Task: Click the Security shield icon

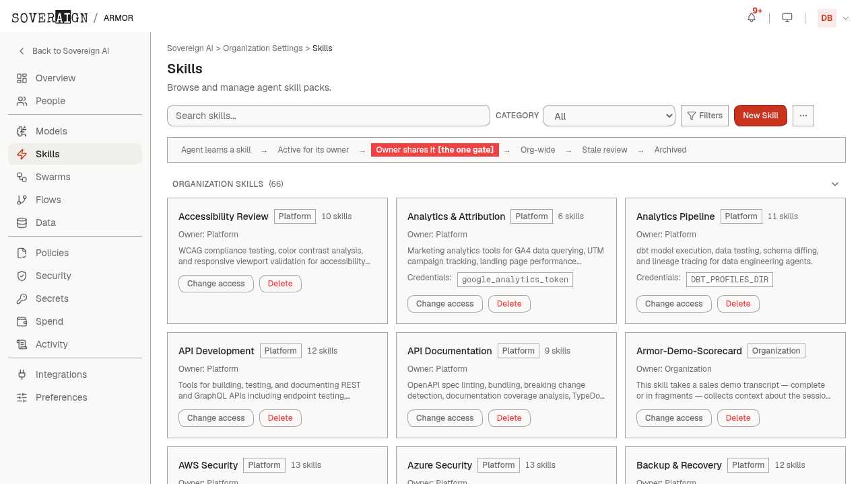Action: 22,276
